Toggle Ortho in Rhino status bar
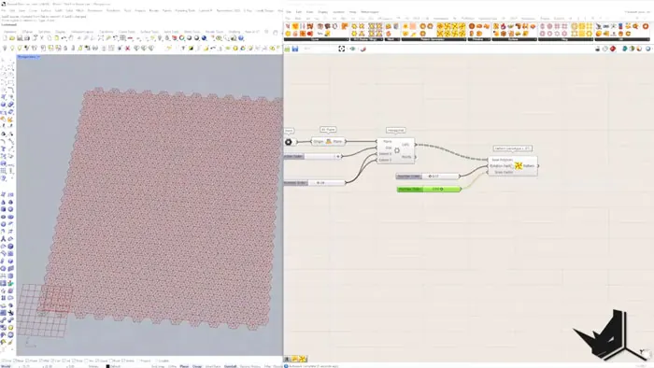The width and height of the screenshot is (654, 368). coord(171,366)
